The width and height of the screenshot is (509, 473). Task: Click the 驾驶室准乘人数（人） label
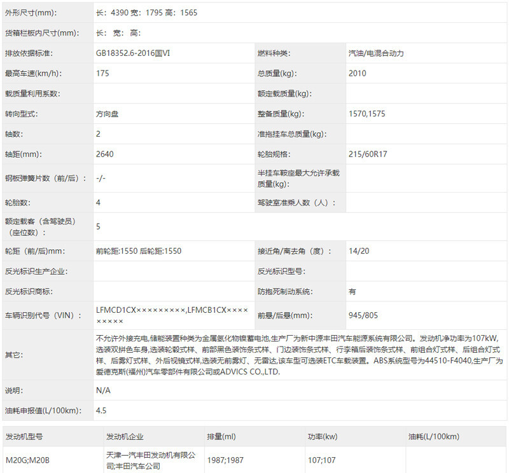(296, 203)
